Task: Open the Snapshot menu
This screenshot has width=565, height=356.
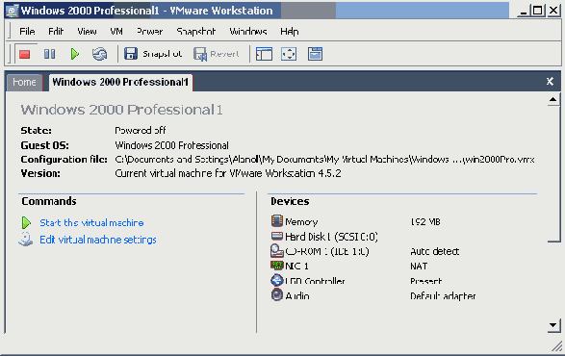Action: point(196,32)
